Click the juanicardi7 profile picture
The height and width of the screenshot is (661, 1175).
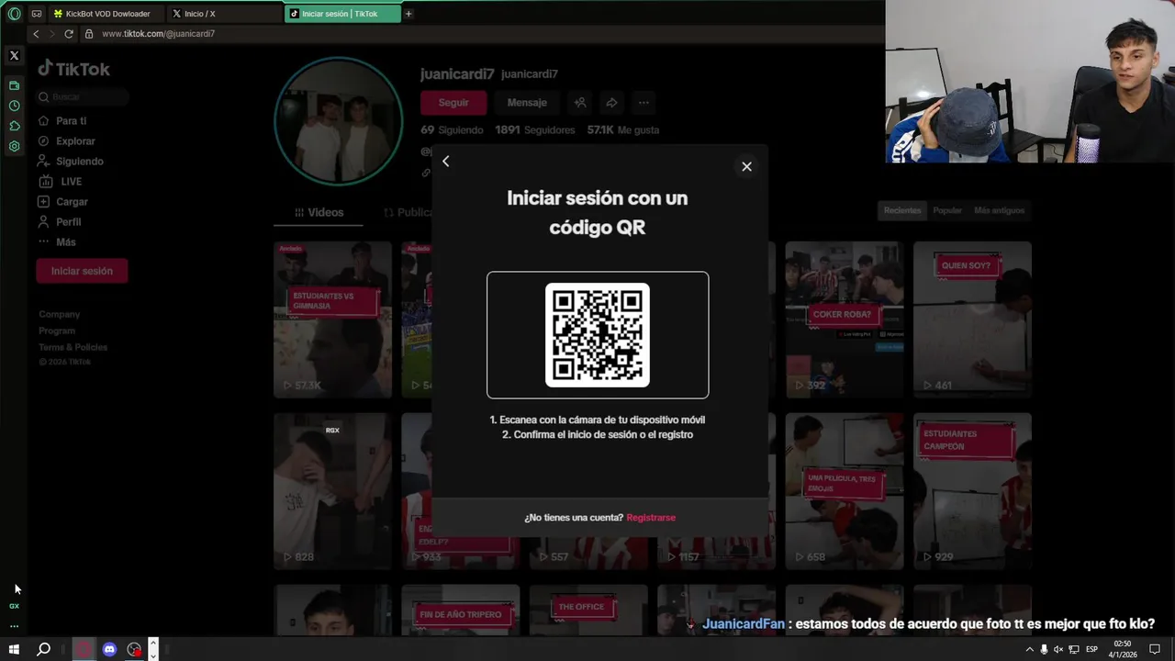(x=339, y=121)
